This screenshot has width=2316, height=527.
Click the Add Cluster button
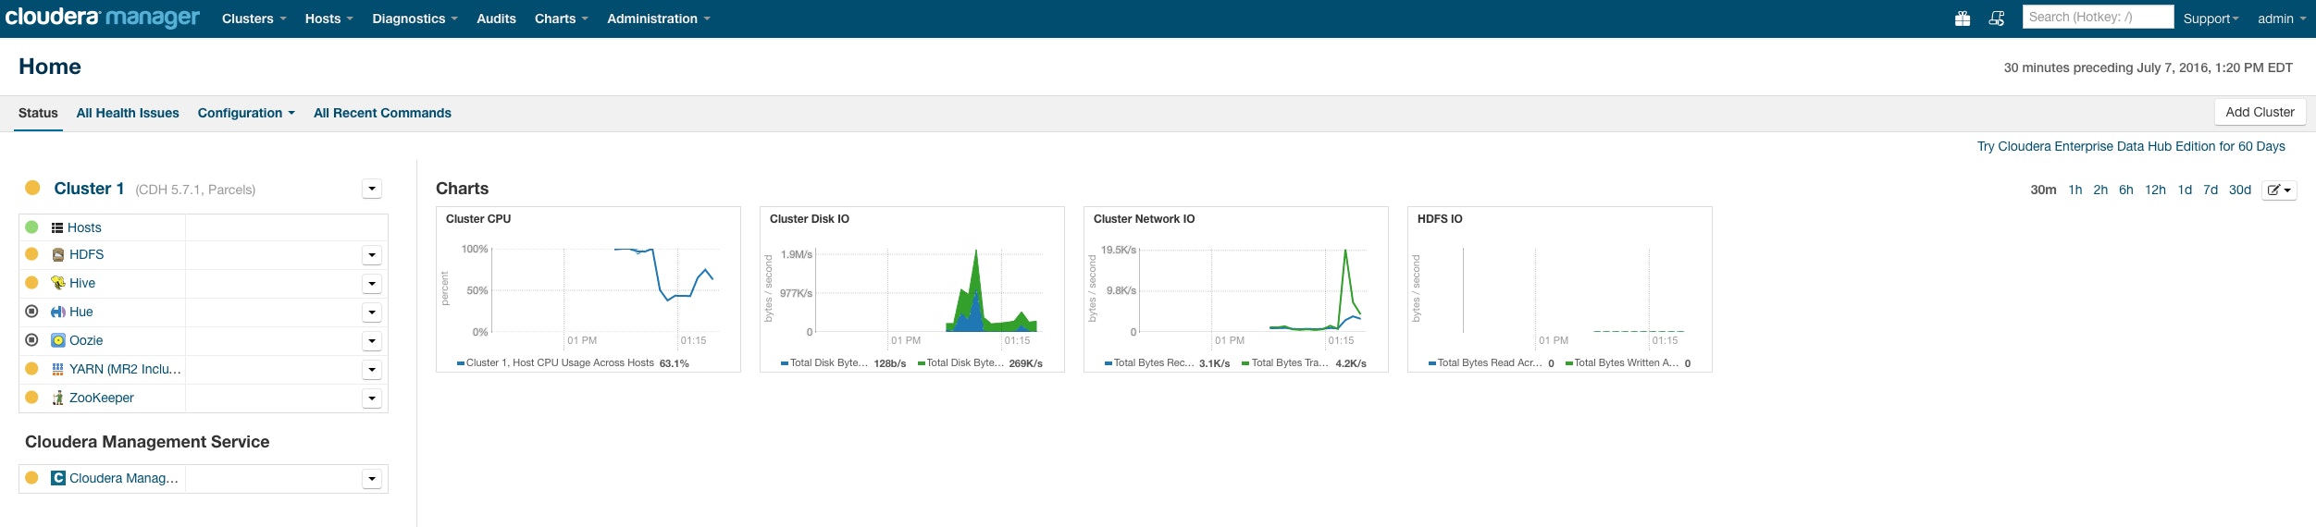(x=2260, y=112)
